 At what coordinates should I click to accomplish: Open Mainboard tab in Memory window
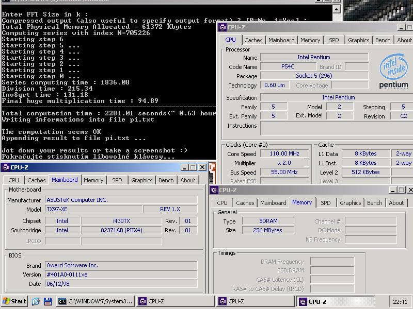point(273,203)
